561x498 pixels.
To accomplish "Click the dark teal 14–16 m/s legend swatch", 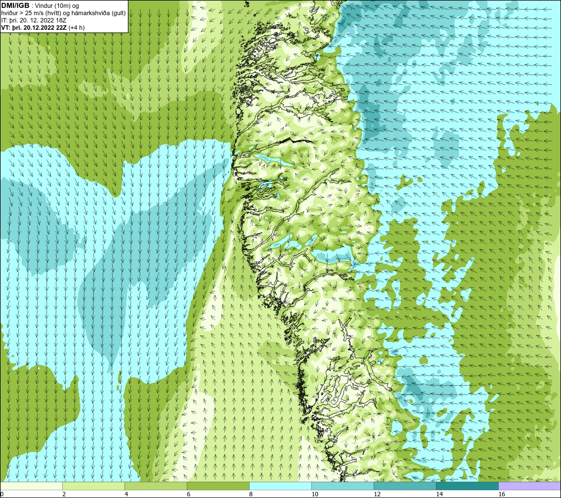I will pos(467,486).
